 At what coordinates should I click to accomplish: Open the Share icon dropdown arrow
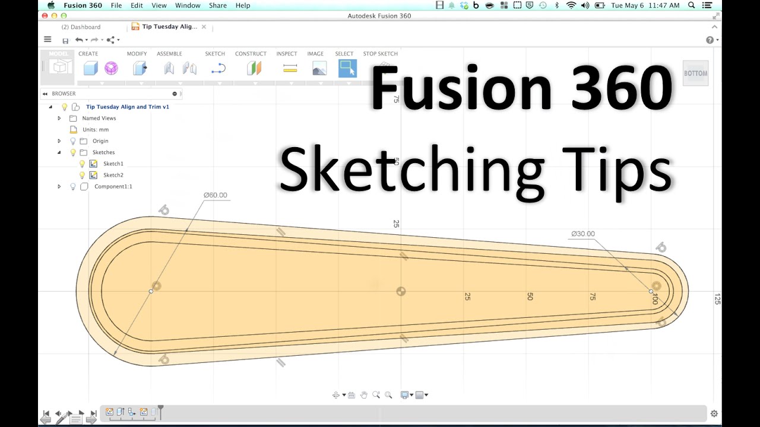point(118,40)
